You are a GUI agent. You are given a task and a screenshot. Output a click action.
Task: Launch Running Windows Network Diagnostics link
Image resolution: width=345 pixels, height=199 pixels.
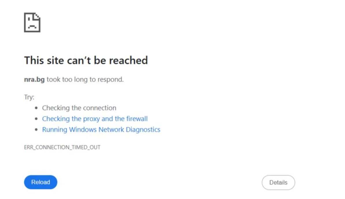point(101,129)
